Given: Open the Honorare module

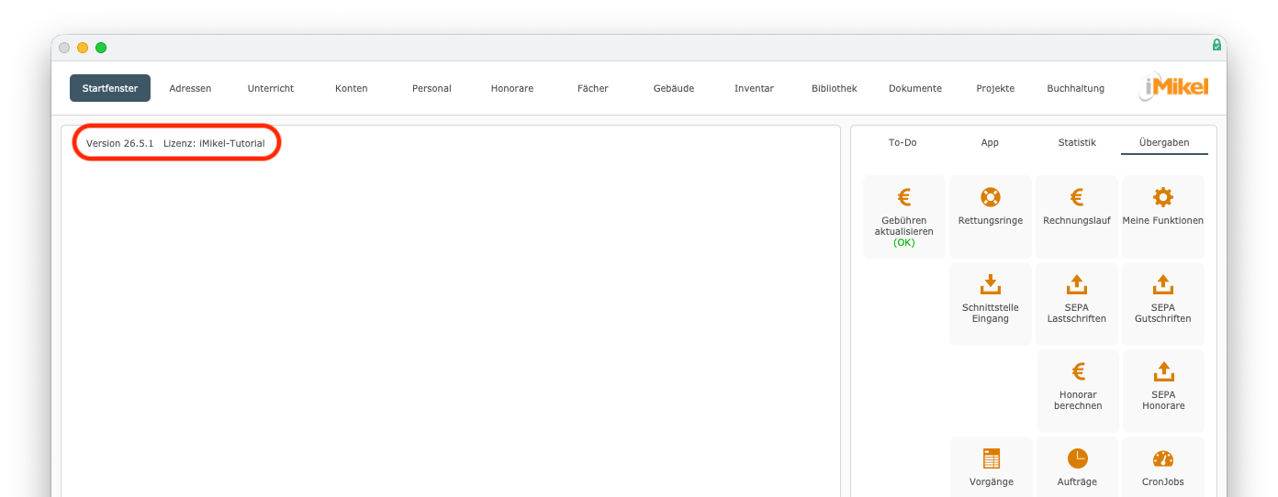Looking at the screenshot, I should (512, 88).
